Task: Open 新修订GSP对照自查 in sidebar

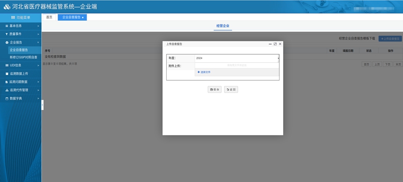Action: (x=24, y=57)
